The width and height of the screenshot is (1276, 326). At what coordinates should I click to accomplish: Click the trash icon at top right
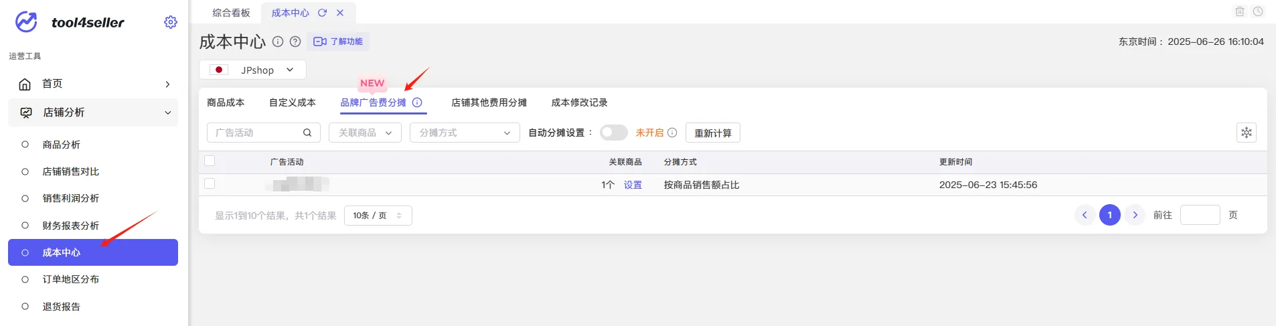(x=1240, y=11)
